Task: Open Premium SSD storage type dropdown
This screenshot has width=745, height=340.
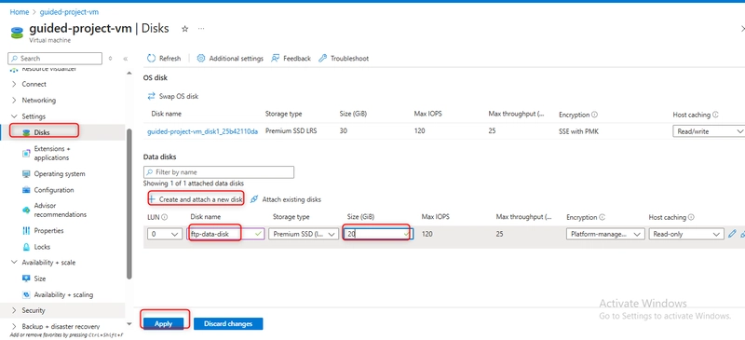Action: [304, 234]
